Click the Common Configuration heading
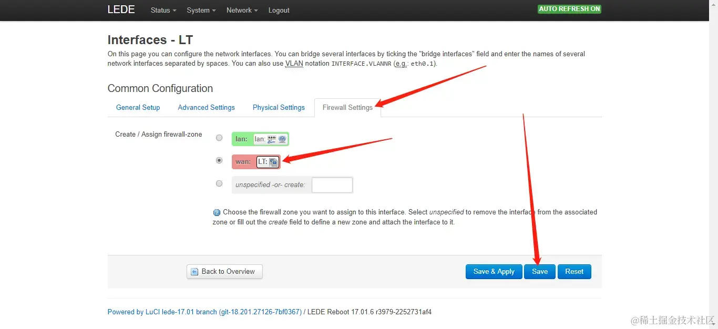The height and width of the screenshot is (329, 718). pyautogui.click(x=160, y=88)
